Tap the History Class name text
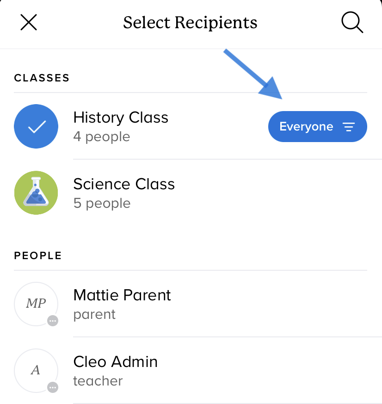The height and width of the screenshot is (404, 382). 121,118
